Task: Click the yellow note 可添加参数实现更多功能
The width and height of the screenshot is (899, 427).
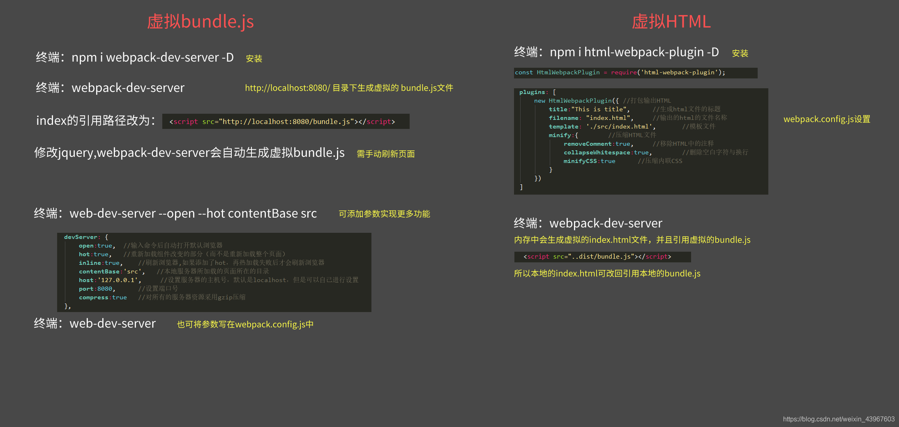Action: pos(384,214)
